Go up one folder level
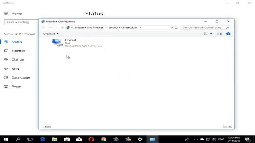Viewport: 255px width, 143px height. click(x=62, y=27)
